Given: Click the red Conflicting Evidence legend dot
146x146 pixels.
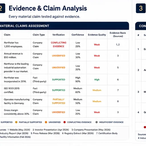Looking at the screenshot, I should [64, 122].
